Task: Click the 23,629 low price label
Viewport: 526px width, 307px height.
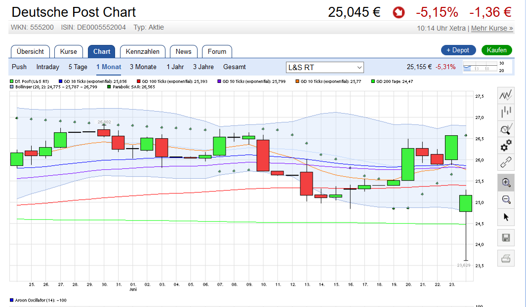Action: coord(464,265)
